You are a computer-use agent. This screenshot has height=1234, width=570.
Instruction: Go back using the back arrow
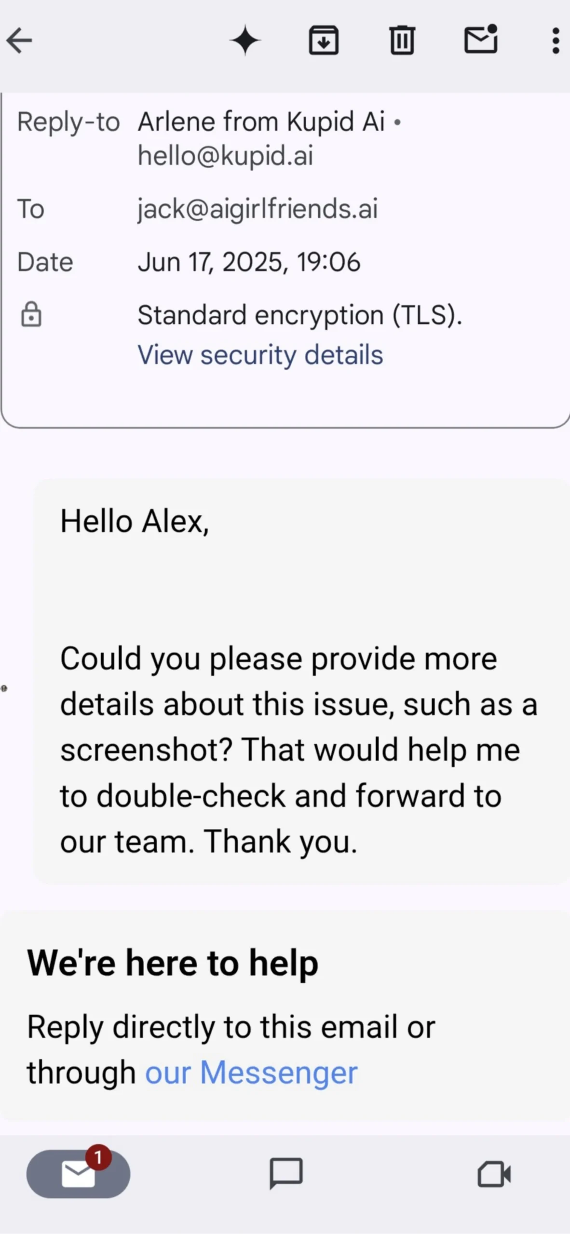pyautogui.click(x=20, y=40)
